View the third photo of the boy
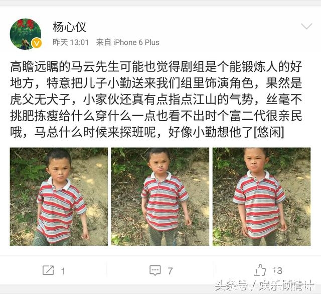The width and height of the screenshot is (321, 295). (261, 196)
